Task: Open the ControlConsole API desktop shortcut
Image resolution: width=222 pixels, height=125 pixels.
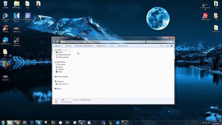Action: 205,6
